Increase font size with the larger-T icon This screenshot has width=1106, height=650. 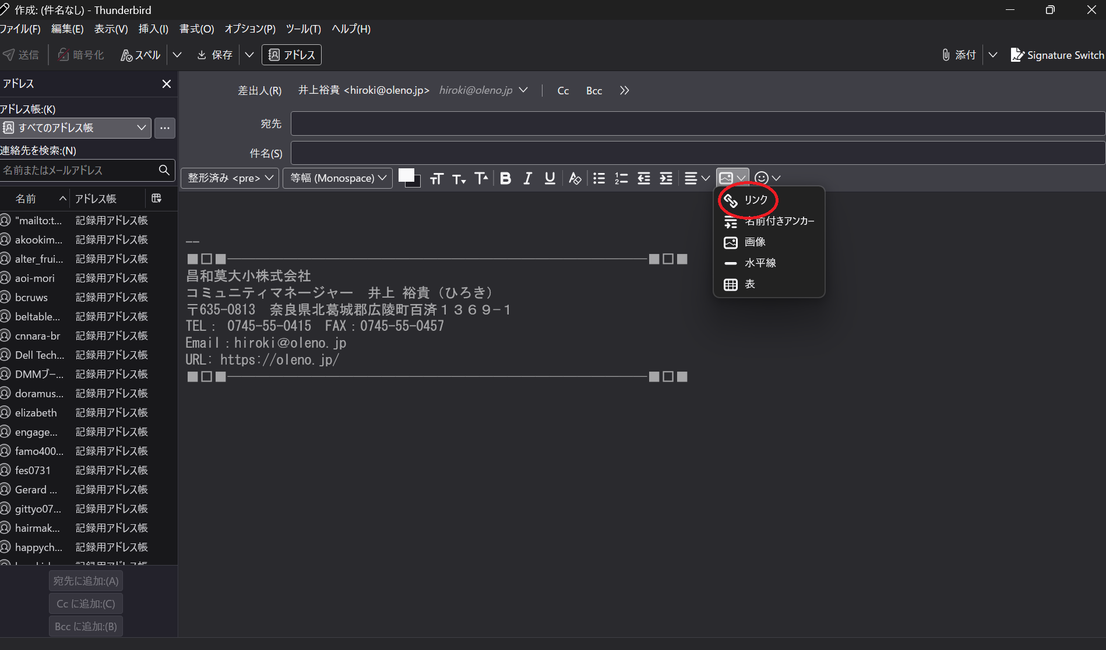click(x=481, y=178)
